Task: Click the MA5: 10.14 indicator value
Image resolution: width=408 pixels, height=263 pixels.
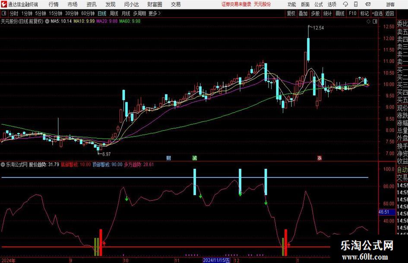Action: pyautogui.click(x=61, y=21)
